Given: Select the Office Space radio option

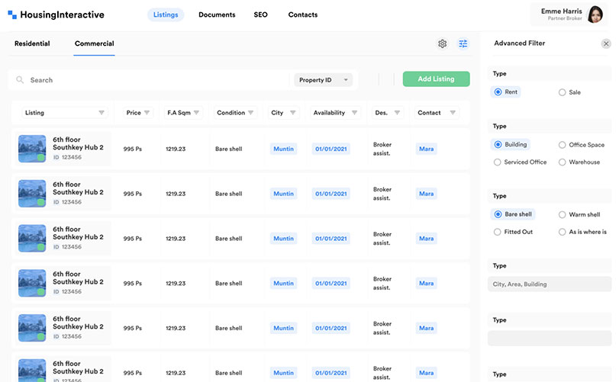Looking at the screenshot, I should [563, 145].
